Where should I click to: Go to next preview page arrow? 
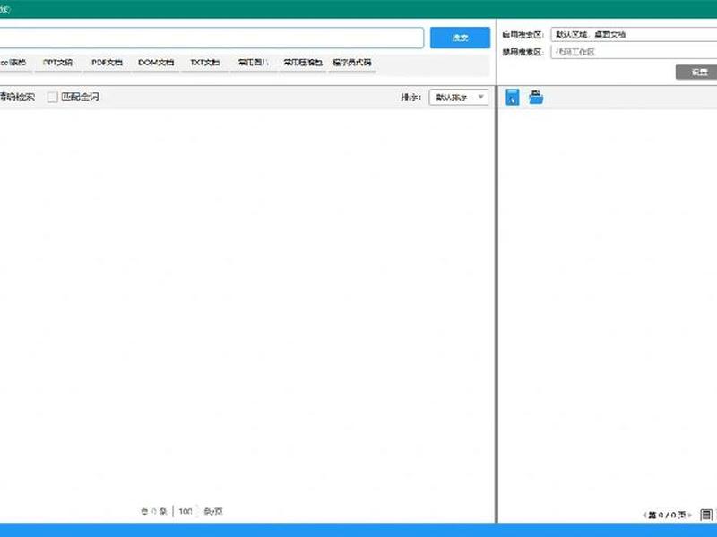[x=689, y=516]
